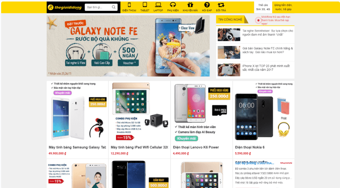Open the Thẻ cào Sim 3G, 4G tab

pyautogui.click(x=263, y=7)
